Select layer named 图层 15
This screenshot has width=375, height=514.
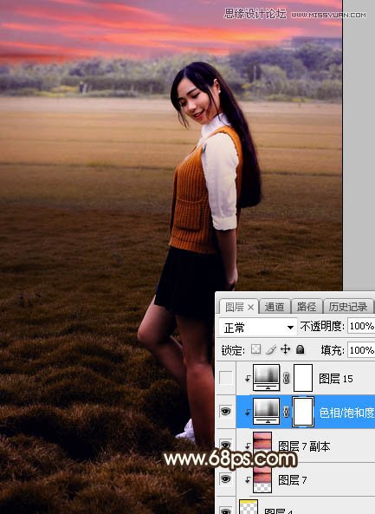(x=336, y=379)
